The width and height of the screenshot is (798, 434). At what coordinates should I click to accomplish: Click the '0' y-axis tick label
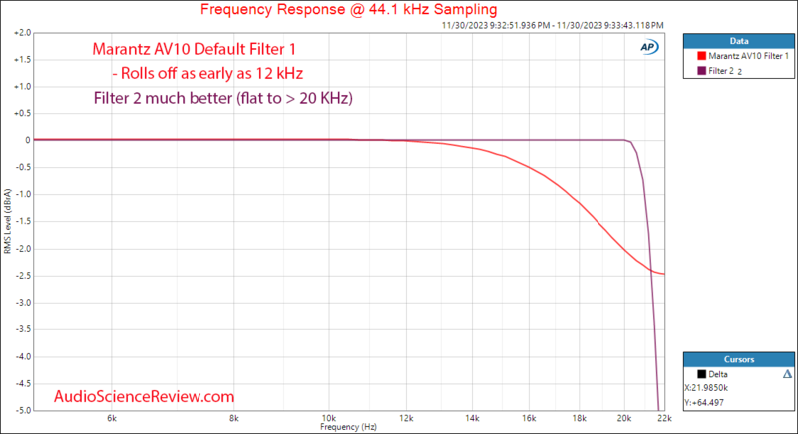28,140
